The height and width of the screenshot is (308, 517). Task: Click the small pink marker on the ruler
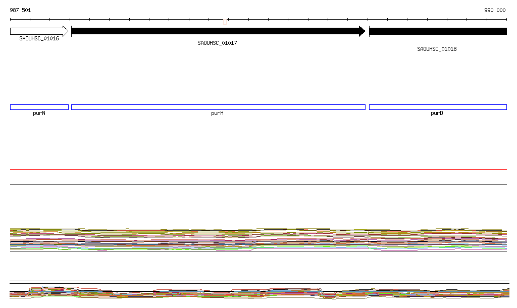pyautogui.click(x=225, y=22)
